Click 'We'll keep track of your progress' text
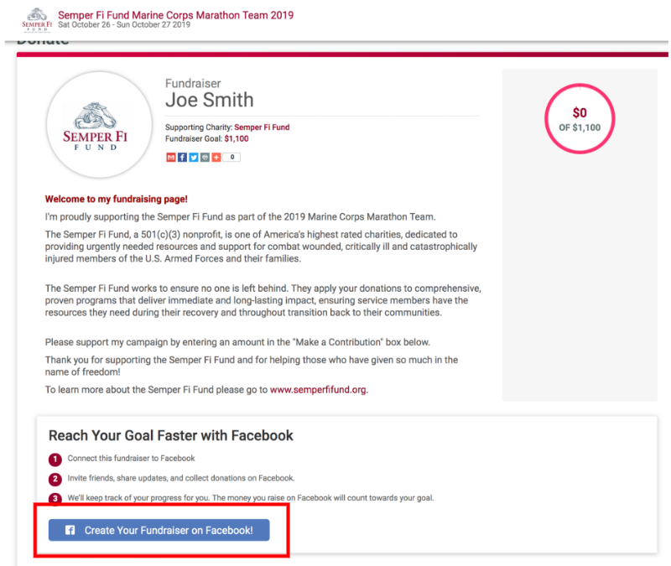Screen dimensions: 671x566 pyautogui.click(x=251, y=498)
